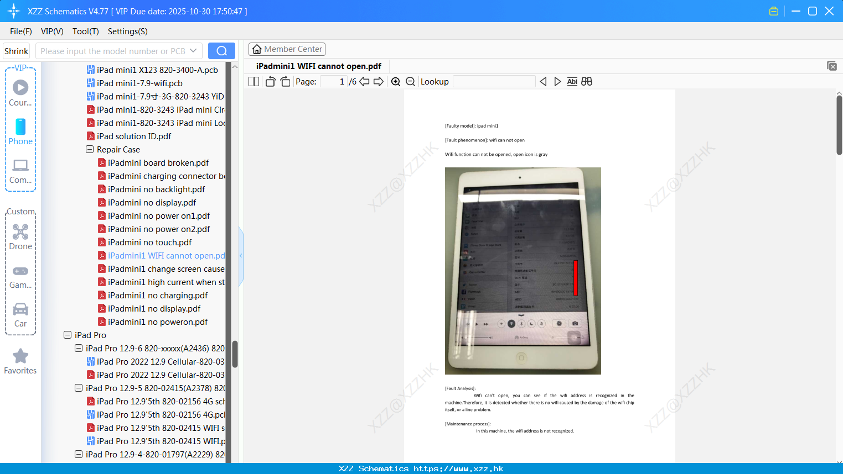Click the file tree scrollbar thumb
The height and width of the screenshot is (474, 843).
(235, 354)
